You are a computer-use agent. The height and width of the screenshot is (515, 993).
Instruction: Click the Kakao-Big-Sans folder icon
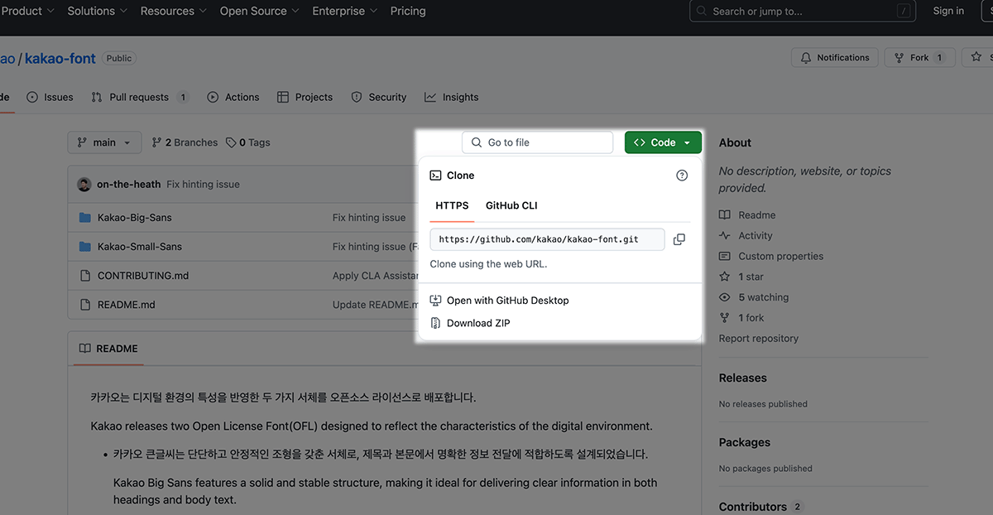pos(84,218)
